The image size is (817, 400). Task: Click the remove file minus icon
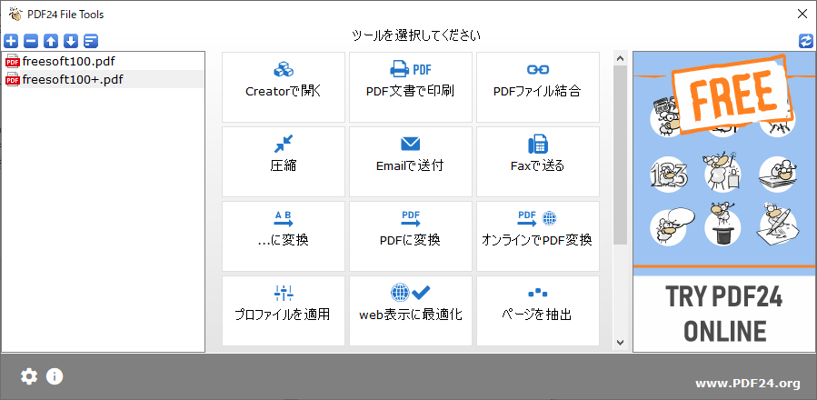point(31,41)
